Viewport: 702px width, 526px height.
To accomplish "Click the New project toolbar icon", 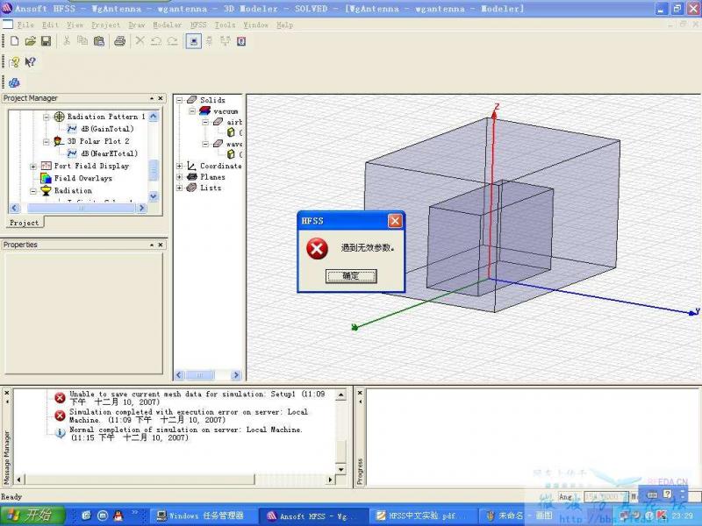I will click(14, 41).
